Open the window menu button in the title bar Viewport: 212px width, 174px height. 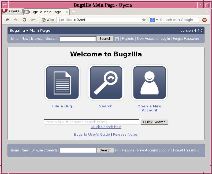(5, 5)
